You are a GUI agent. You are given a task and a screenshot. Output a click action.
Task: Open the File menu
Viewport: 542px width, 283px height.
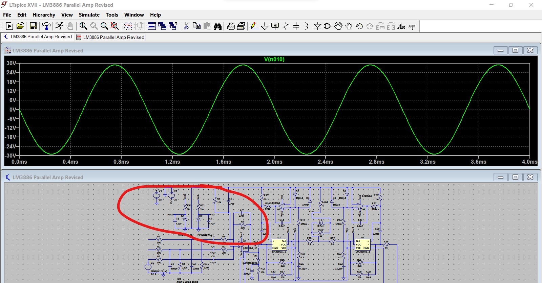coord(7,15)
